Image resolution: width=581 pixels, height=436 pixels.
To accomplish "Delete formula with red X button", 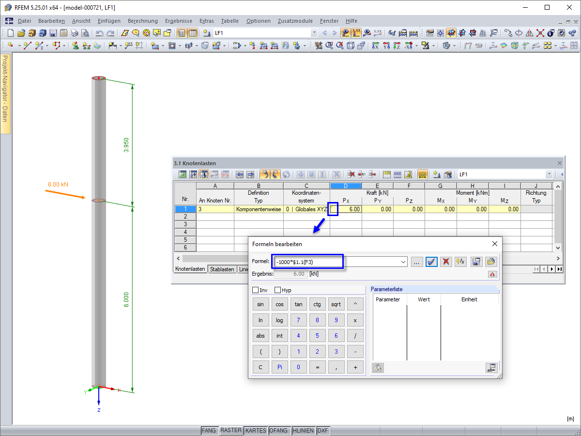I will pyautogui.click(x=446, y=262).
